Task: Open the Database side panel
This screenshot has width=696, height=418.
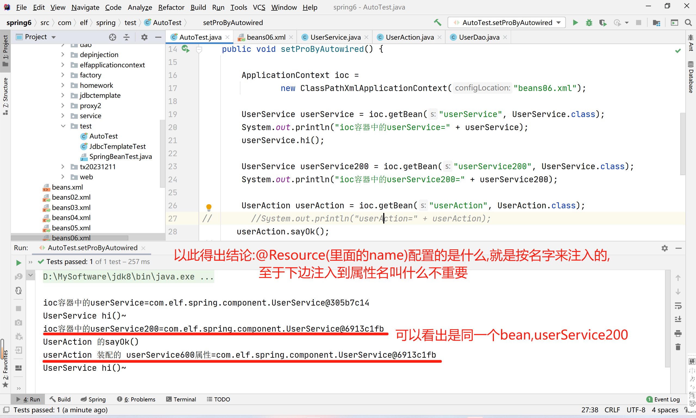Action: pyautogui.click(x=691, y=77)
